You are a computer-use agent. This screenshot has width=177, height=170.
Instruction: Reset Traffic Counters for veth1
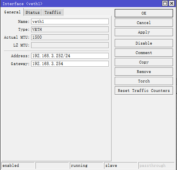(x=144, y=91)
